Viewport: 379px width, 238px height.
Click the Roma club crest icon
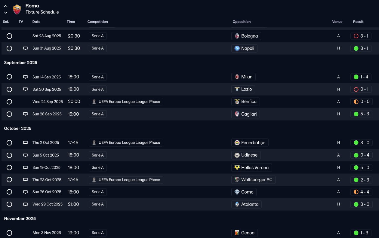pyautogui.click(x=17, y=9)
